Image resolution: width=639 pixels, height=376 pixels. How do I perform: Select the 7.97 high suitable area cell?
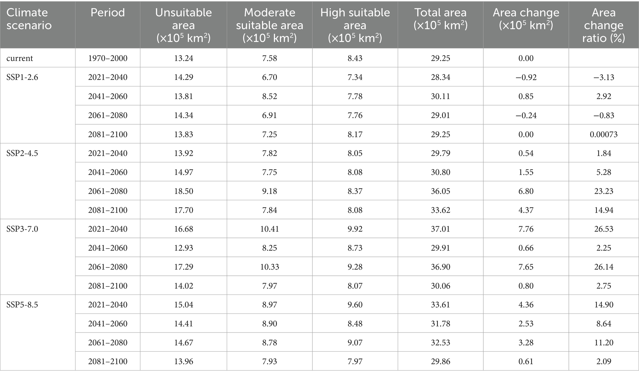[x=355, y=362]
